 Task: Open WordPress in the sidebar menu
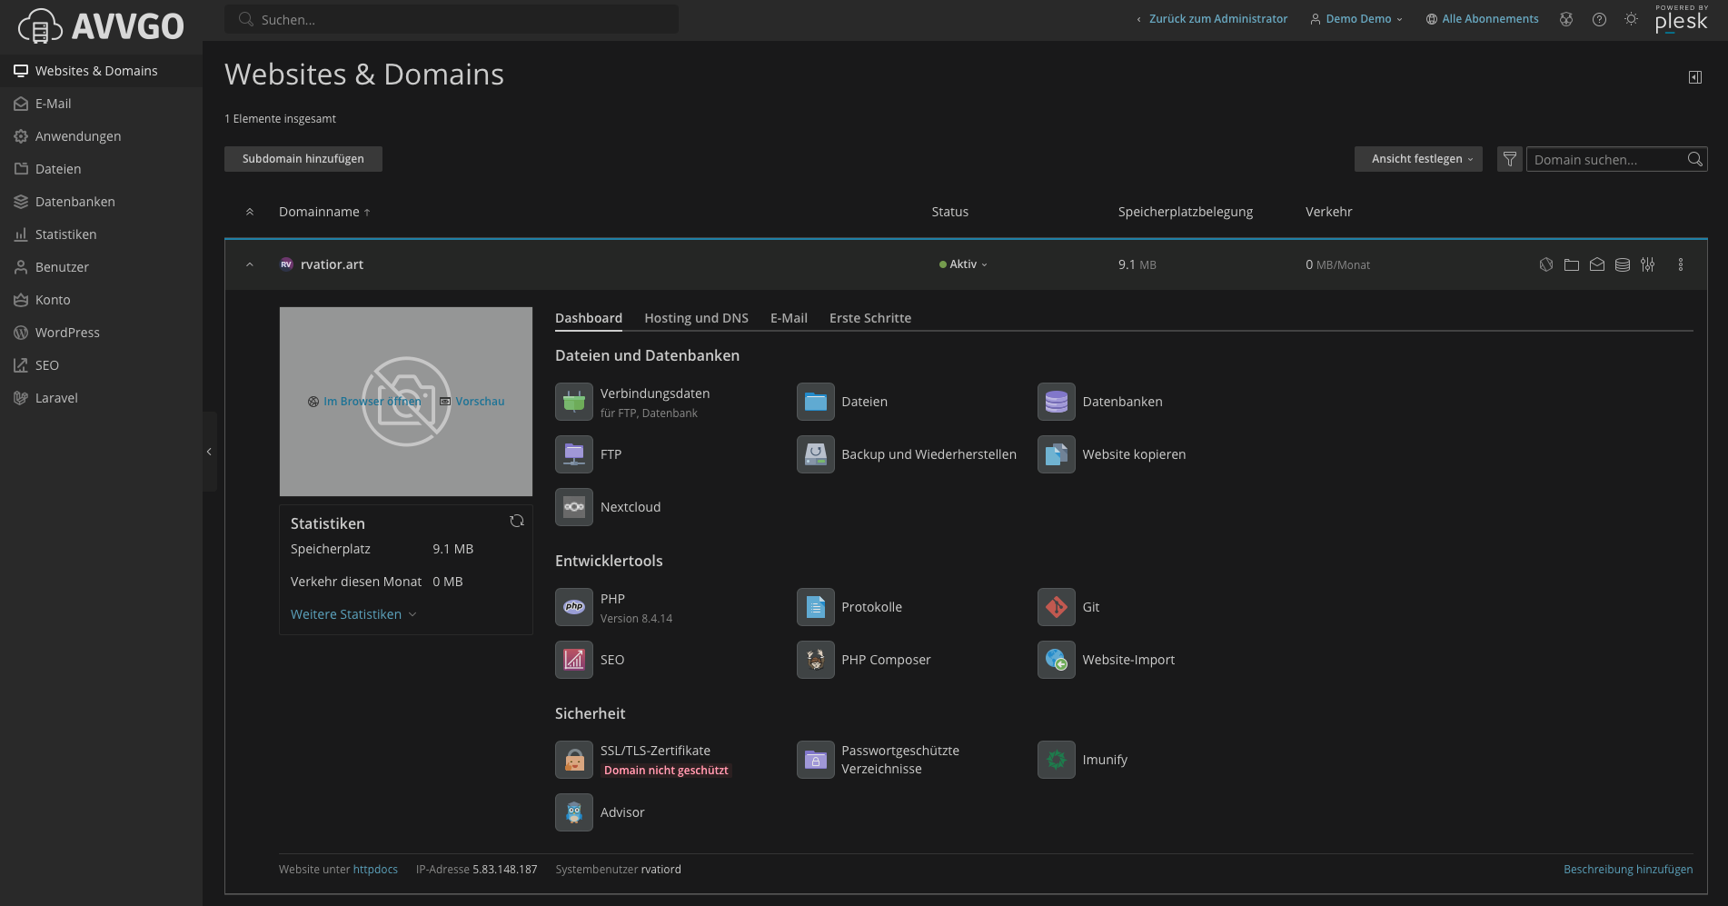[67, 333]
